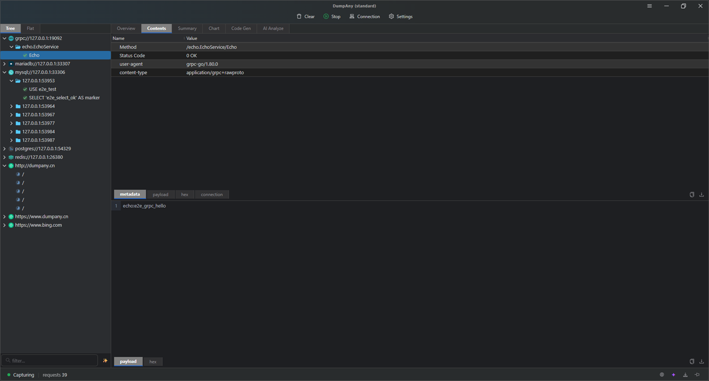The height and width of the screenshot is (381, 709).
Task: Click the globe icon for https://www.bing.com
Action: click(11, 225)
